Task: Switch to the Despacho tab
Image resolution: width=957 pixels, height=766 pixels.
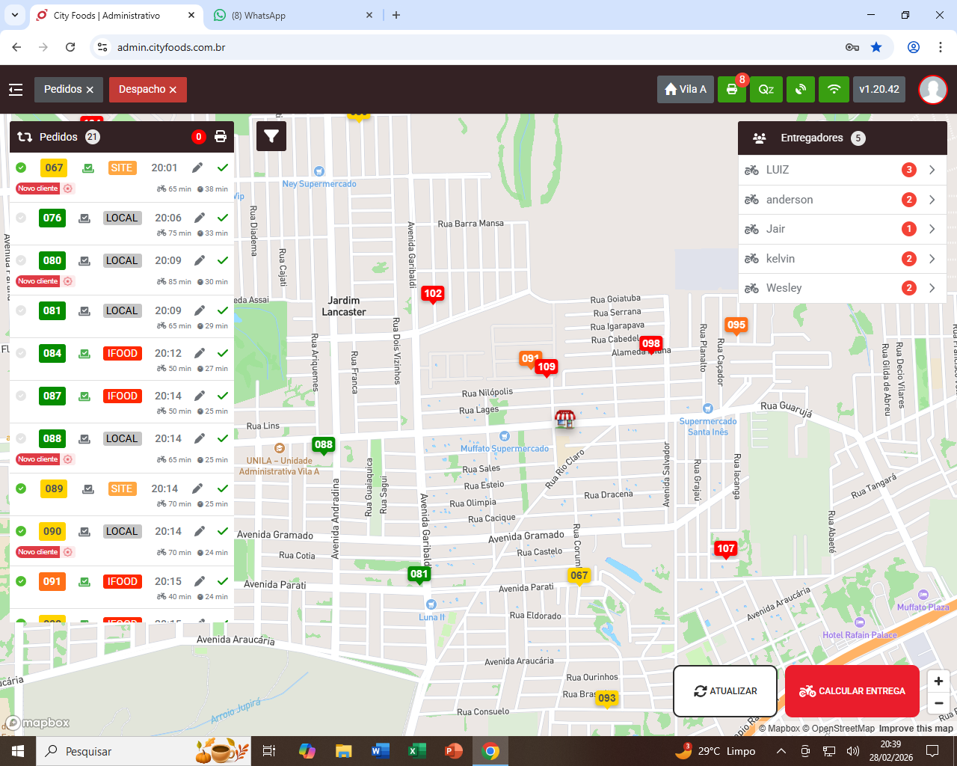Action: pos(141,90)
